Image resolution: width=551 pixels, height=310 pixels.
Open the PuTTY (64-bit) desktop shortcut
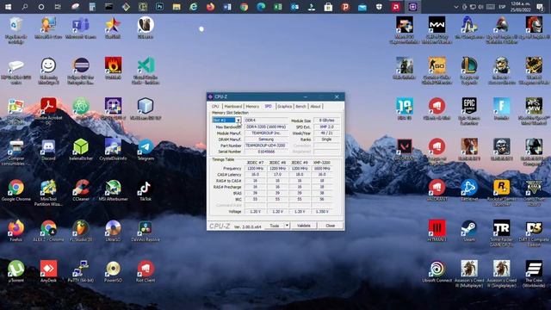[81, 272]
